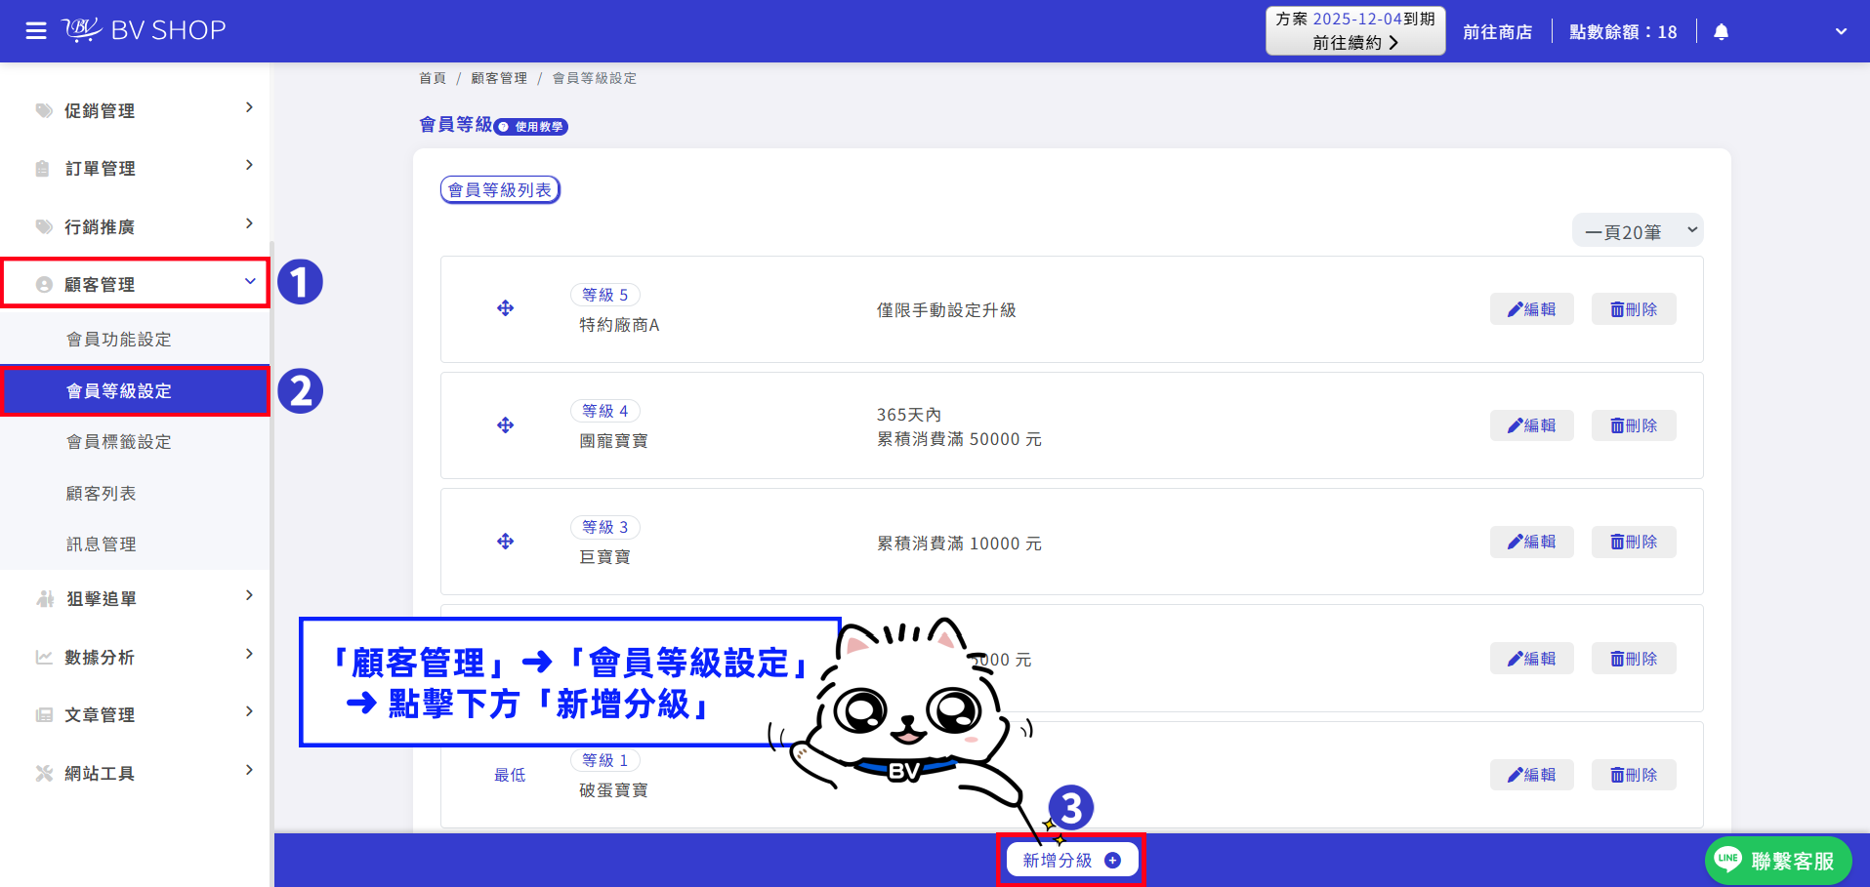The width and height of the screenshot is (1870, 887).
Task: Delete the 巨寶寶 level
Action: pos(1634,542)
